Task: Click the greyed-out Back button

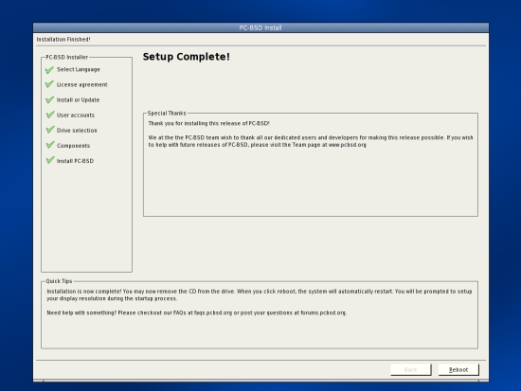Action: coord(411,370)
